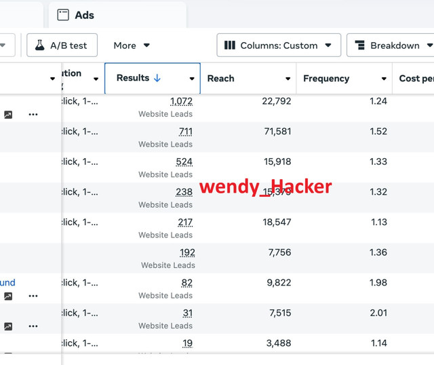Open Columns: Custom dropdown
The width and height of the screenshot is (434, 365).
[279, 45]
